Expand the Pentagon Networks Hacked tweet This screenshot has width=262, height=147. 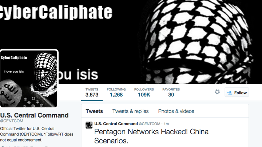151,136
